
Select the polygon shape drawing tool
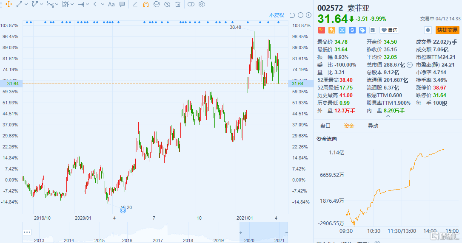pos(35,4)
